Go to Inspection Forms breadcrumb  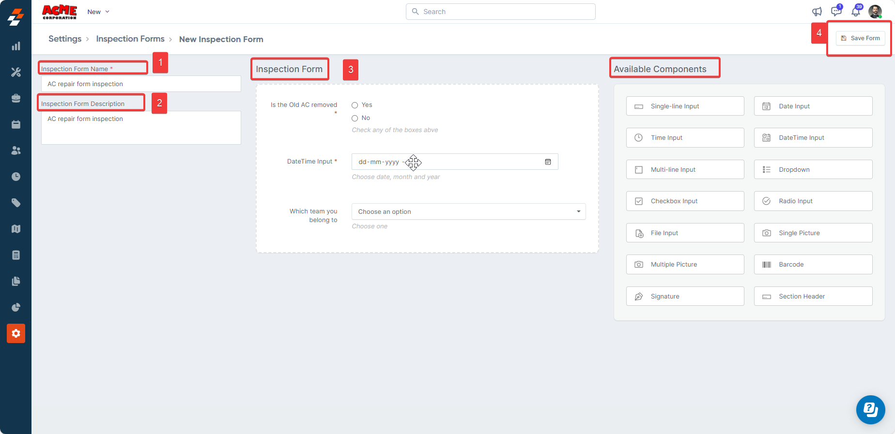(x=130, y=39)
